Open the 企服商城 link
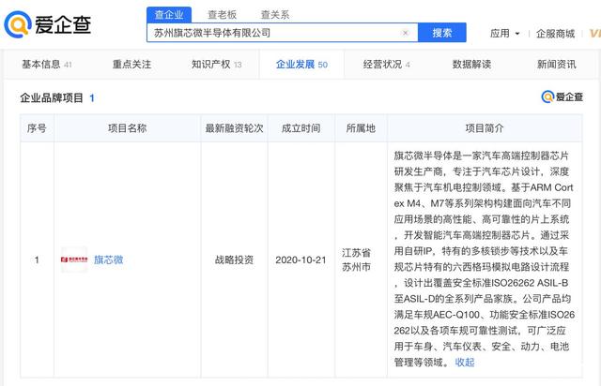The height and width of the screenshot is (386, 601). coord(555,34)
